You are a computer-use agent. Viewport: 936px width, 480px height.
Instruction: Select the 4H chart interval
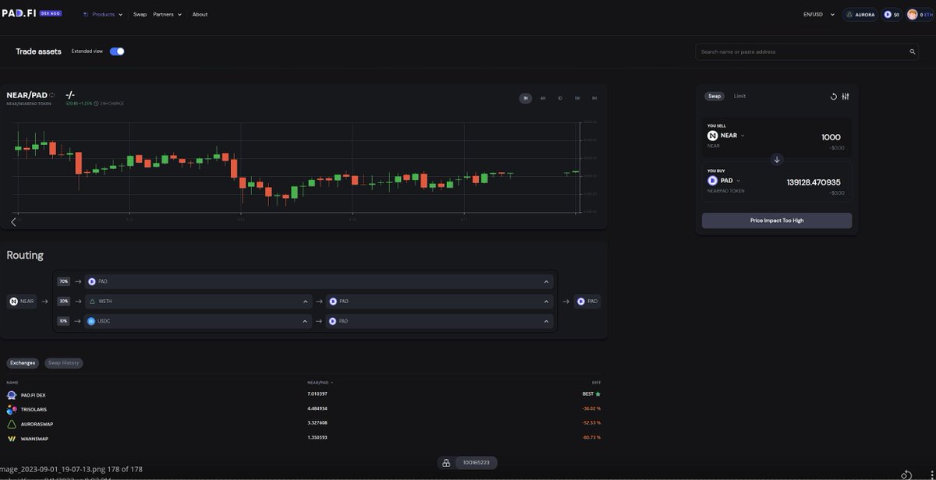tap(543, 98)
